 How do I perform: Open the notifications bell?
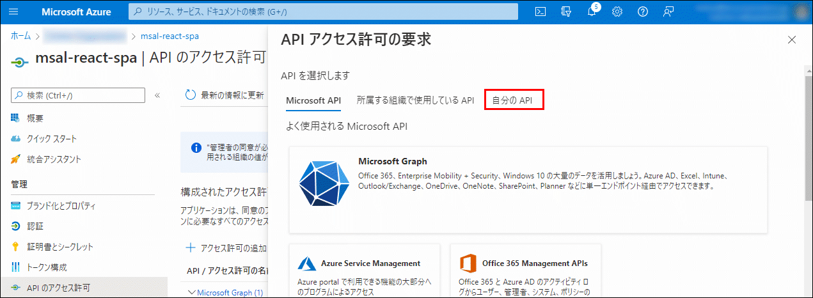pyautogui.click(x=592, y=12)
